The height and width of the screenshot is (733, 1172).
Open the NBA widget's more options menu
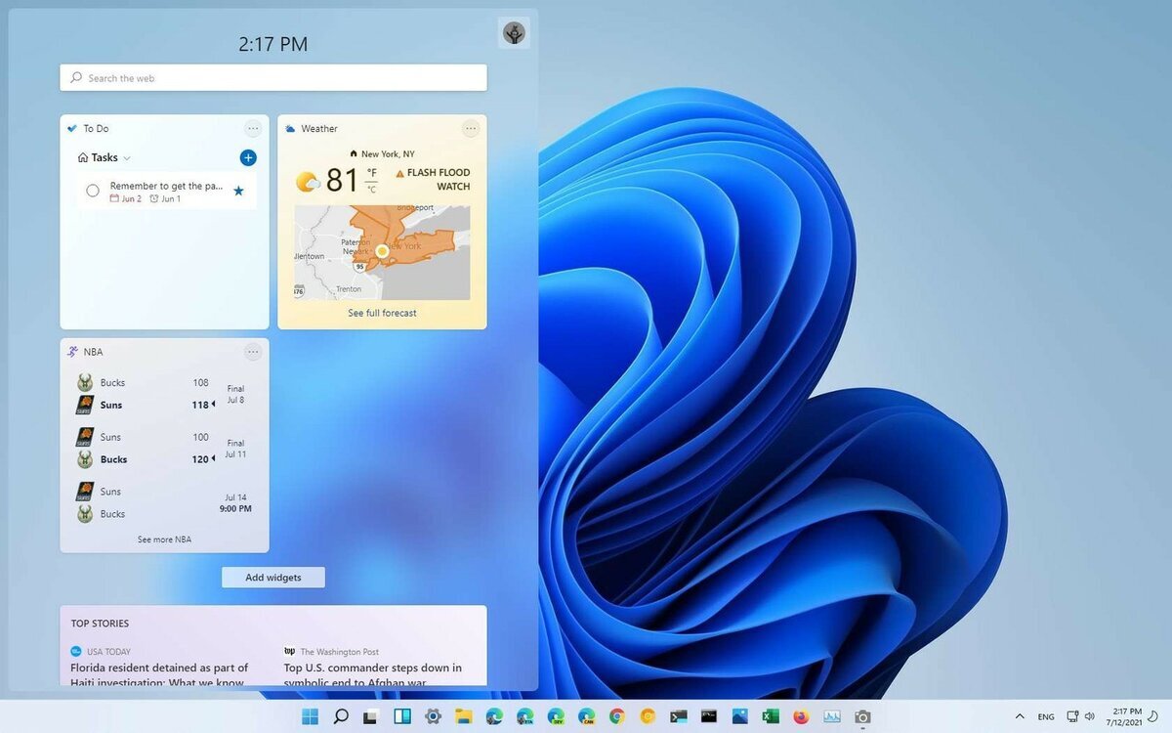click(x=253, y=351)
